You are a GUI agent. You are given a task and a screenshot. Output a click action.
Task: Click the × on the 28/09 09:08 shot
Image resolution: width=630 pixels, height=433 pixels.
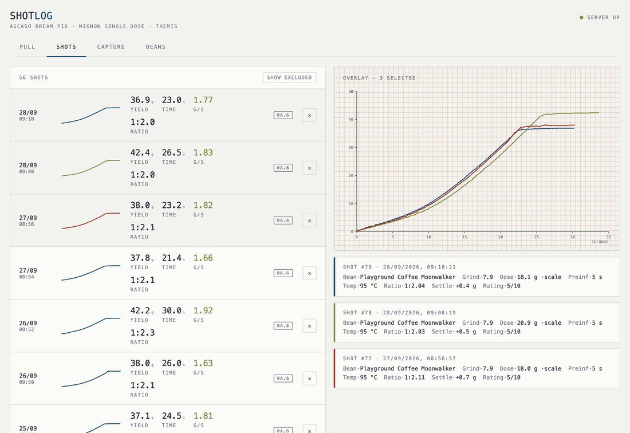coord(309,168)
